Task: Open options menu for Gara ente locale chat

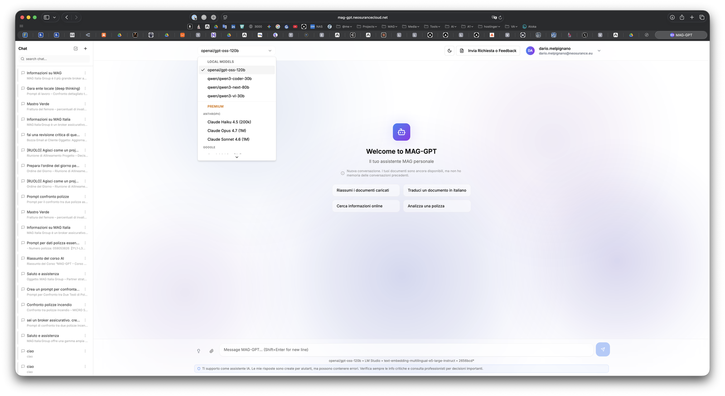Action: click(85, 89)
